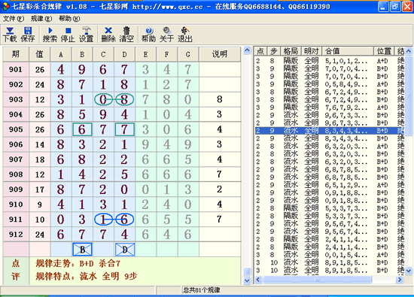414x297 pixels.
Task: Click the 退出 exit toolbar icon
Action: [x=185, y=35]
